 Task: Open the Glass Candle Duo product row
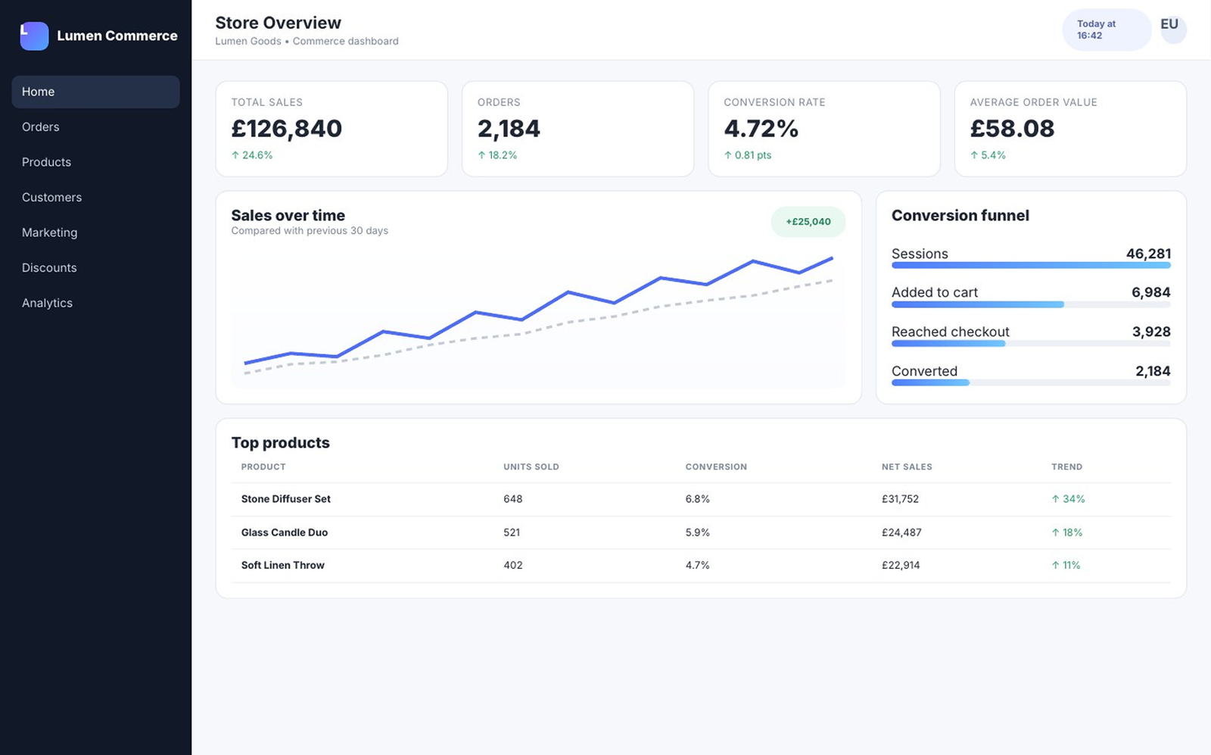point(701,532)
